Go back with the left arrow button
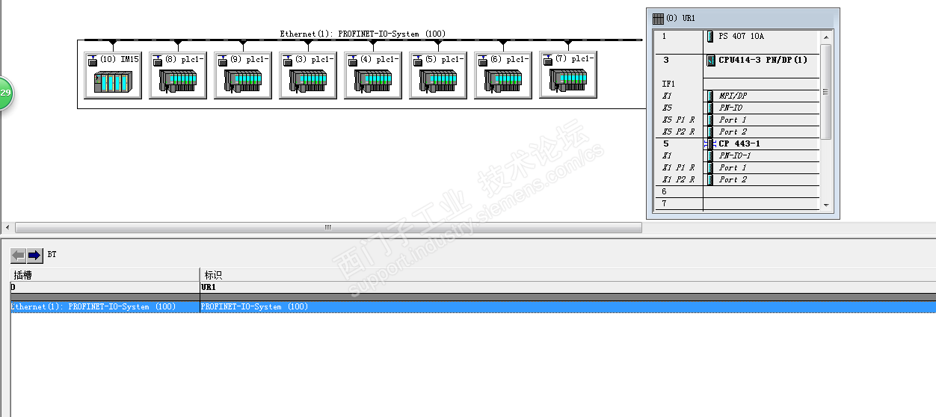 click(19, 256)
